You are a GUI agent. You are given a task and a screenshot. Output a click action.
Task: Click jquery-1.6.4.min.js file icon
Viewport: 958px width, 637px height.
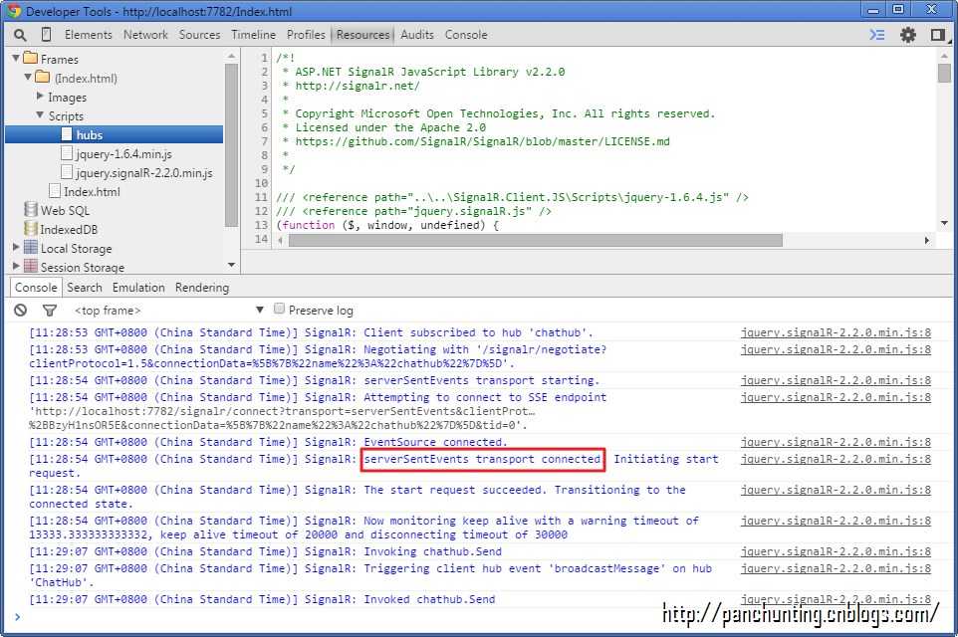coord(67,153)
